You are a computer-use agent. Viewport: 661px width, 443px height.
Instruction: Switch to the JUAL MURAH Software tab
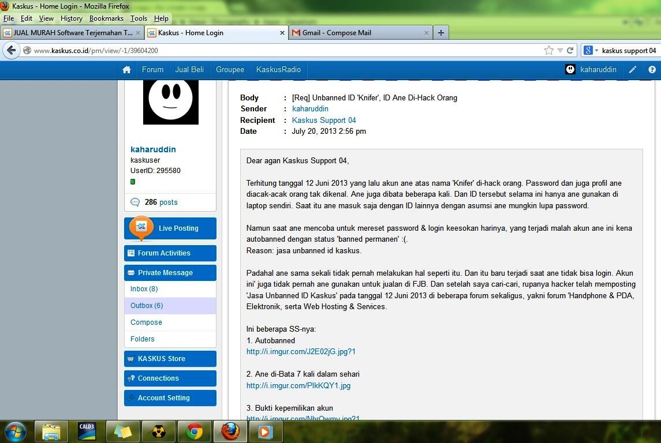[72, 33]
